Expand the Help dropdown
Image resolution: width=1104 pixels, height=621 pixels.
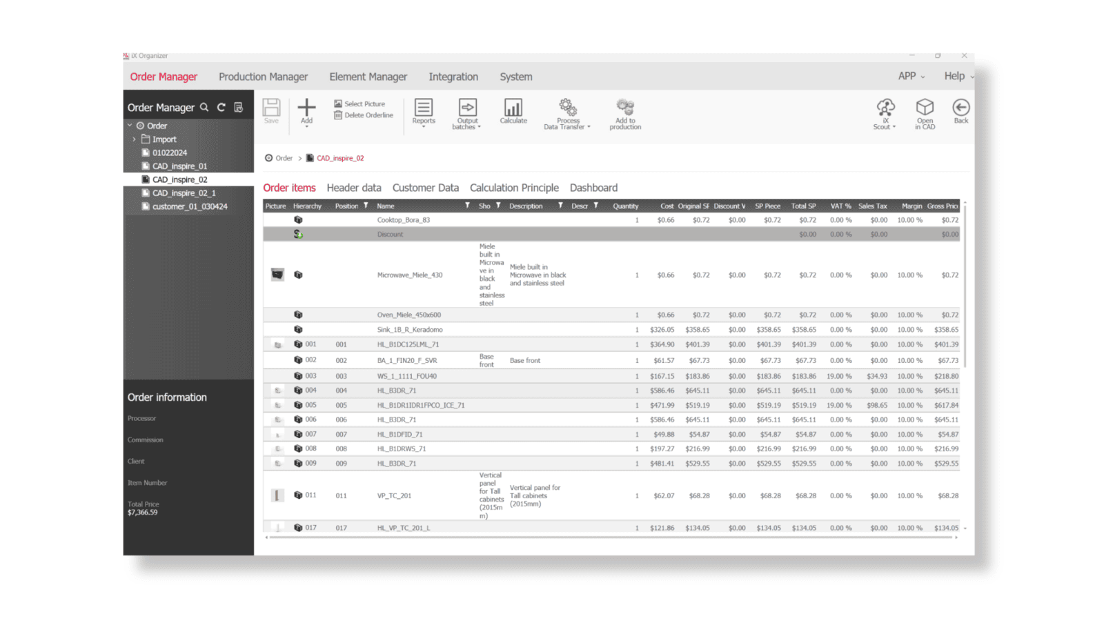point(959,76)
